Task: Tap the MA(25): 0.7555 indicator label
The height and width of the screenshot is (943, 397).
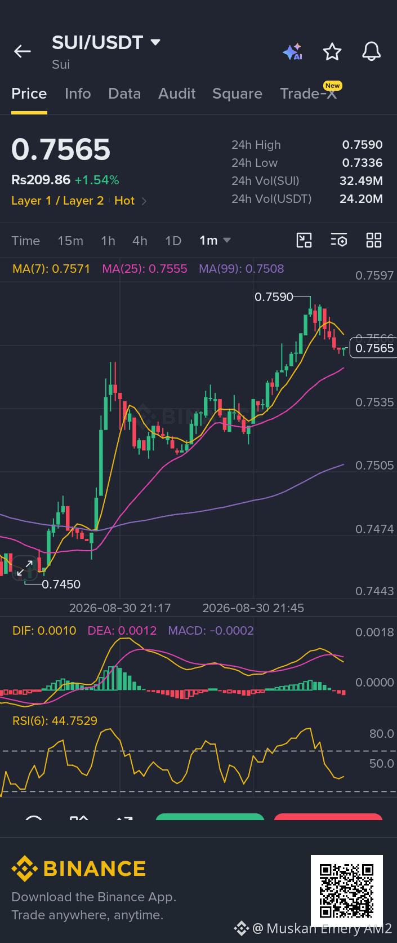Action: [x=145, y=269]
